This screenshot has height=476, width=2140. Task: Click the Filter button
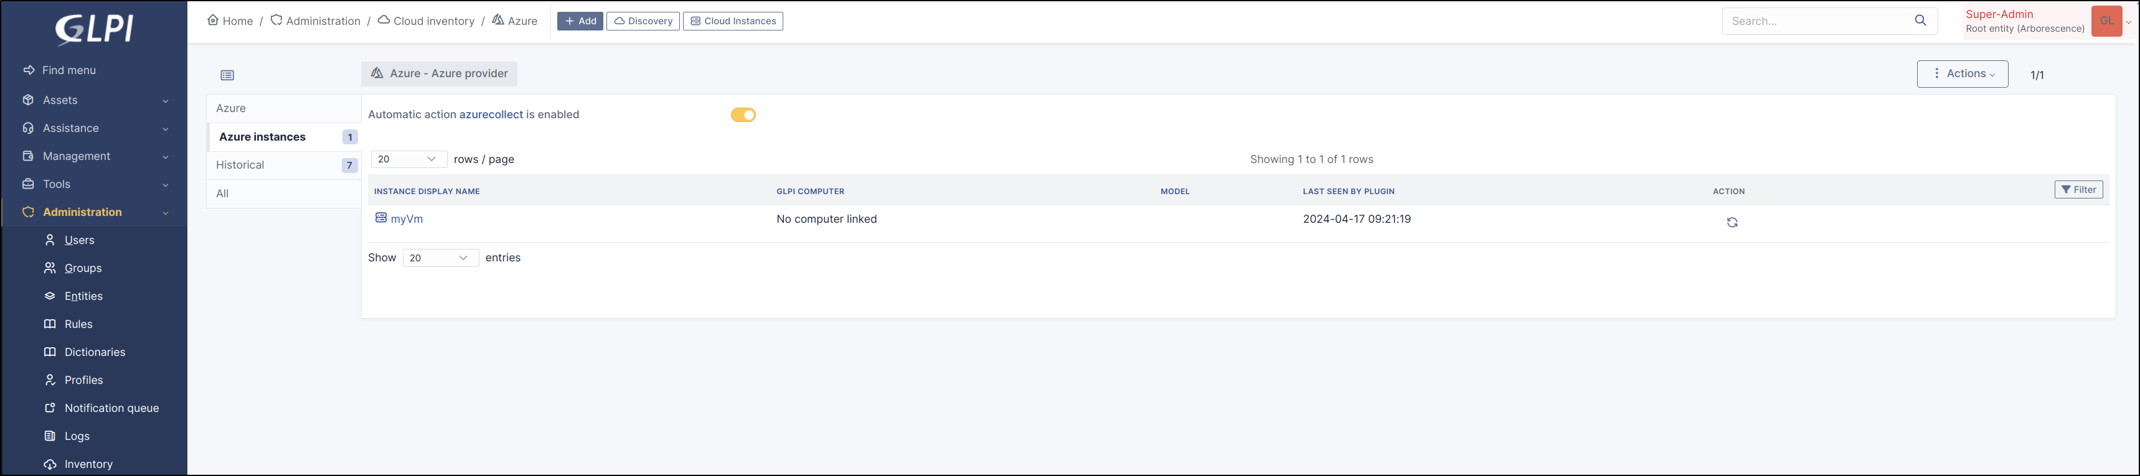[2078, 190]
